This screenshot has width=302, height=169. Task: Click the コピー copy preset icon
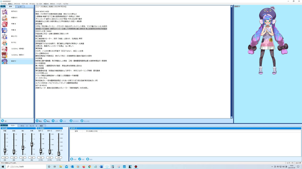(3, 121)
